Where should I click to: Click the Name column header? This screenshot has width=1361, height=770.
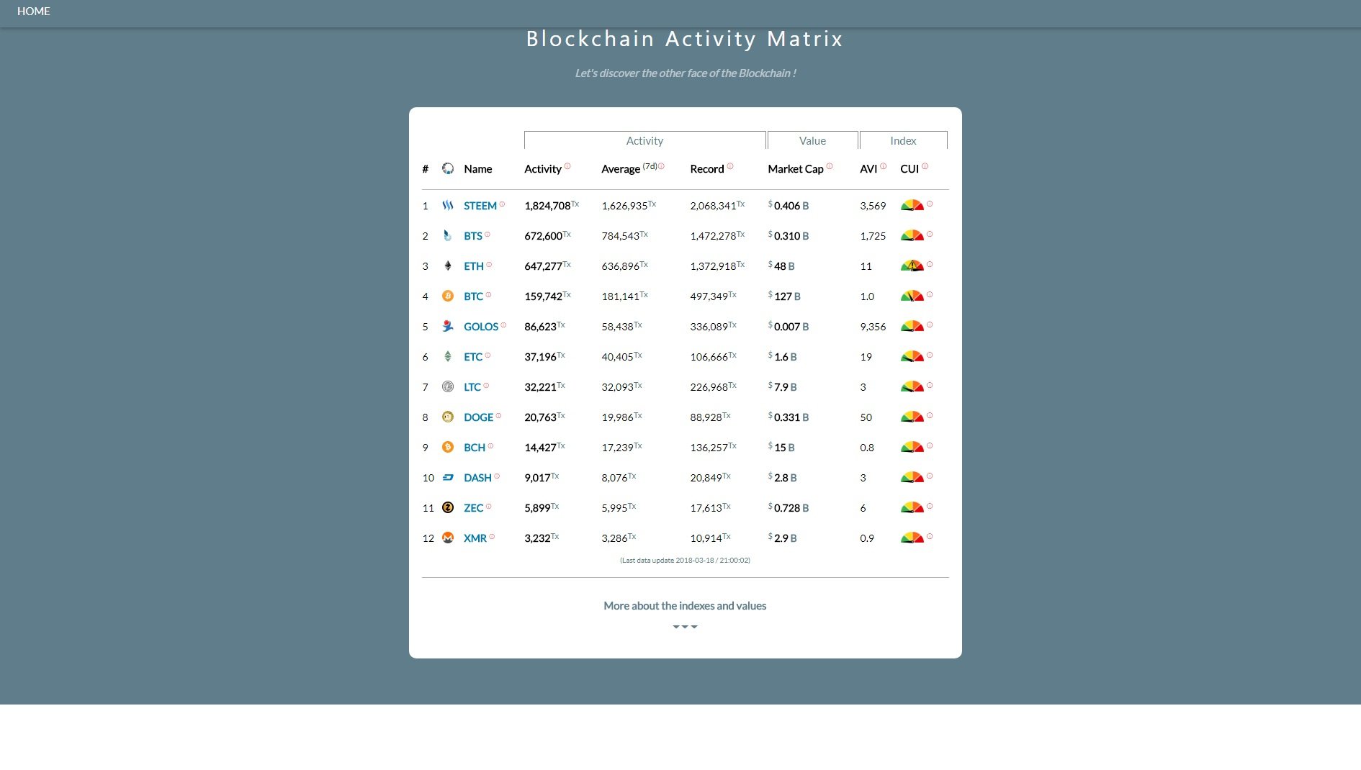[x=478, y=169]
